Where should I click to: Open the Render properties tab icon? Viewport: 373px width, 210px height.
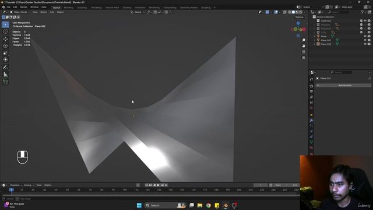coord(311,86)
